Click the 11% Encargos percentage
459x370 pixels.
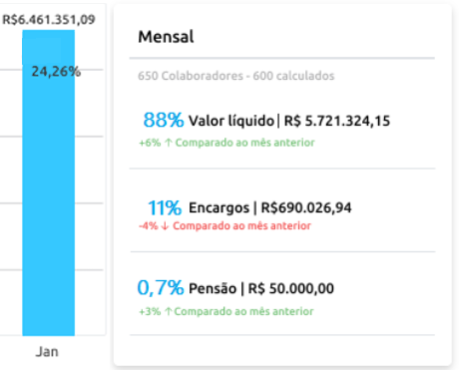pos(165,207)
